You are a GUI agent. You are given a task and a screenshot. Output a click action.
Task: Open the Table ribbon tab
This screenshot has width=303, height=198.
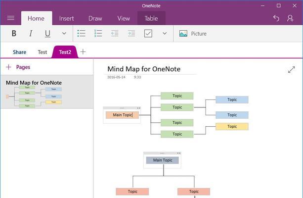click(x=151, y=18)
